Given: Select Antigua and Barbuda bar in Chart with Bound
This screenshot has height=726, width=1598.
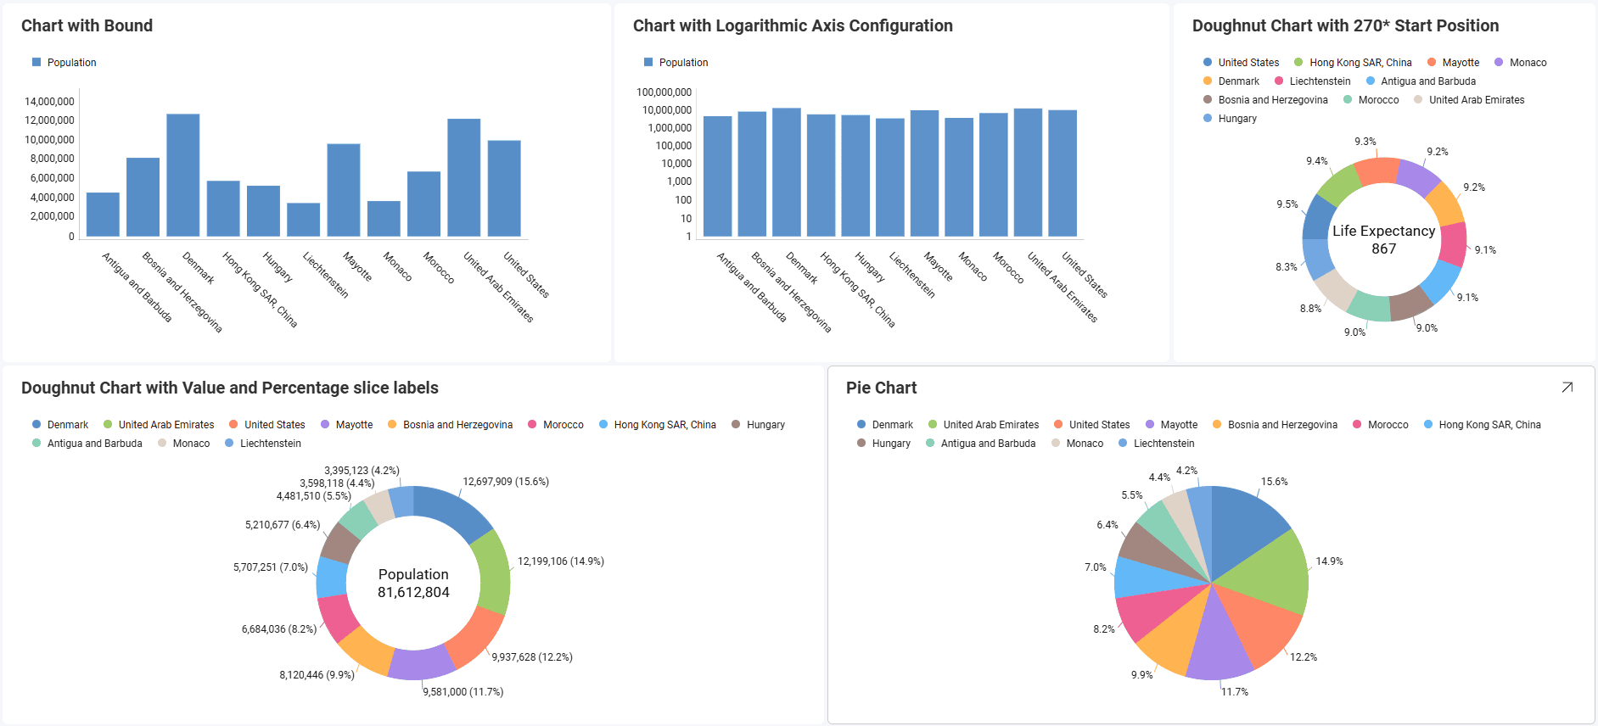Looking at the screenshot, I should (103, 215).
